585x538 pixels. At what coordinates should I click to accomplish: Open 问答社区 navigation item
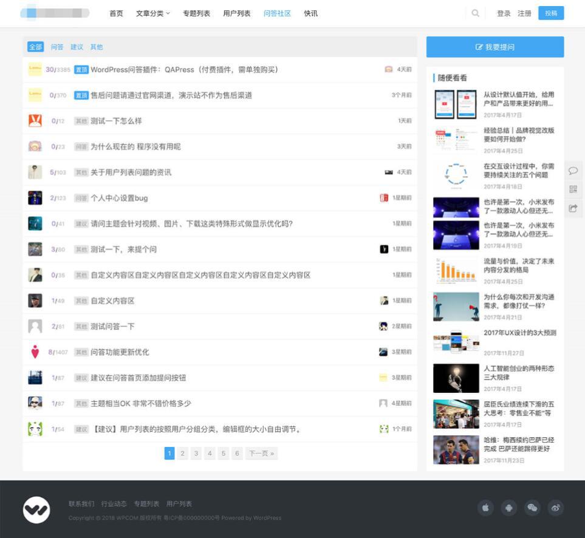pos(277,13)
